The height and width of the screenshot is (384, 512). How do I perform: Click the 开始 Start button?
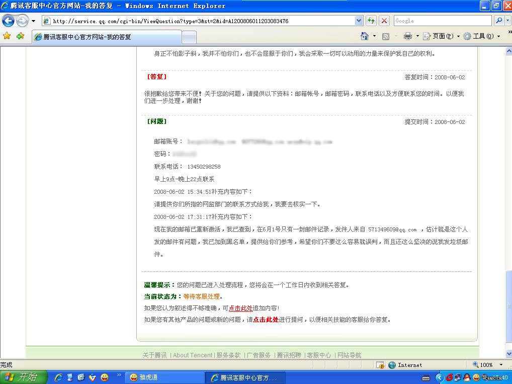pos(23,377)
